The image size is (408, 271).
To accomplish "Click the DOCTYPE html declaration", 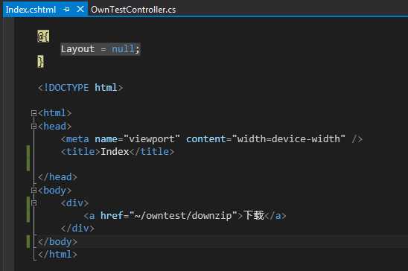I will coord(80,88).
